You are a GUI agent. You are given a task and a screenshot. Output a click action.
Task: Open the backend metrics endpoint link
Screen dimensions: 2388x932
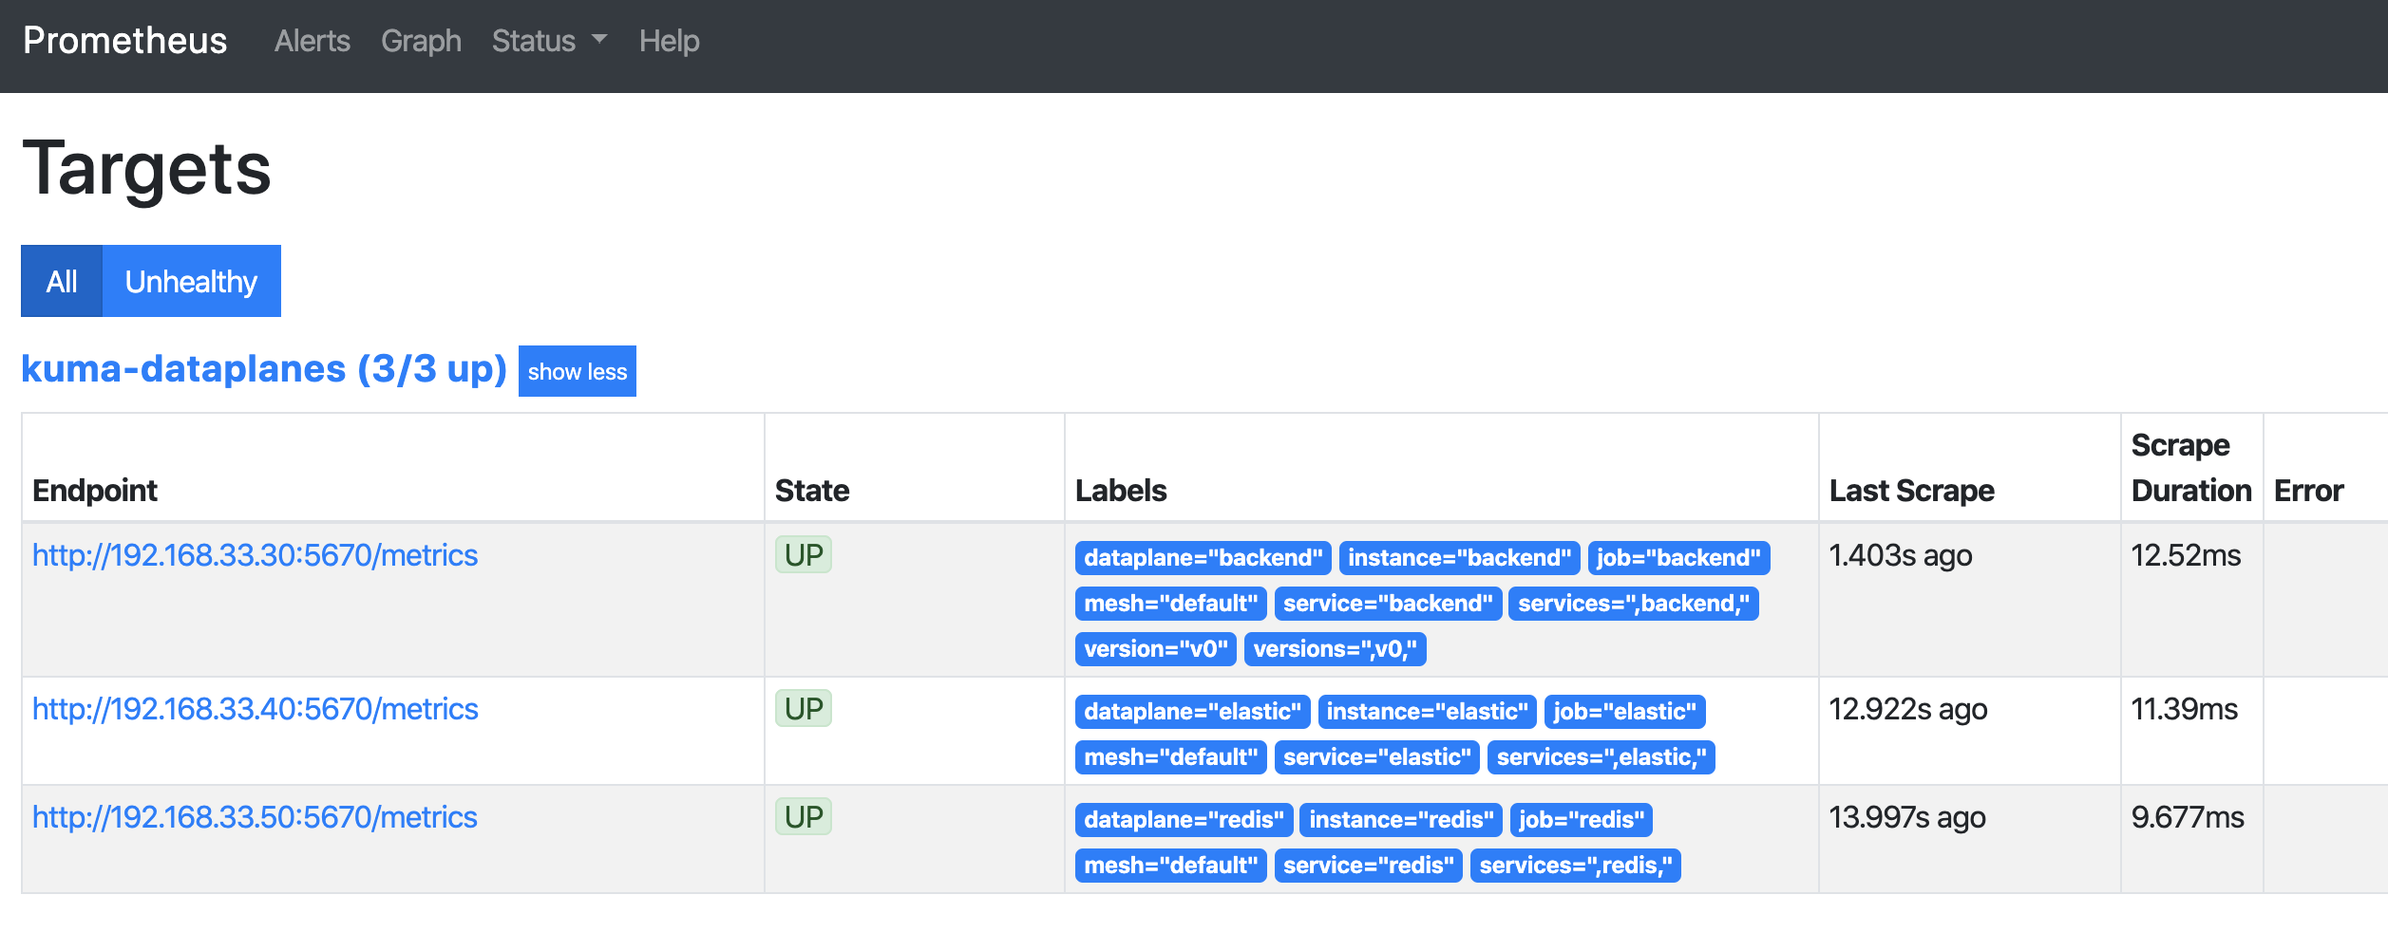(255, 555)
